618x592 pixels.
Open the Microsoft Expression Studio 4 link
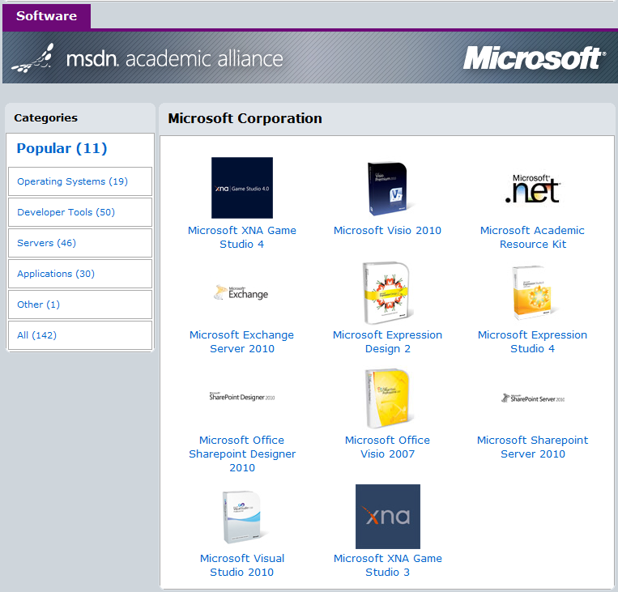coord(532,342)
